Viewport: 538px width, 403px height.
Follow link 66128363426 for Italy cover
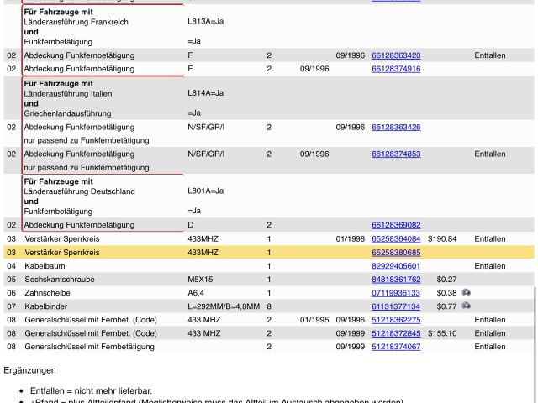coord(396,128)
